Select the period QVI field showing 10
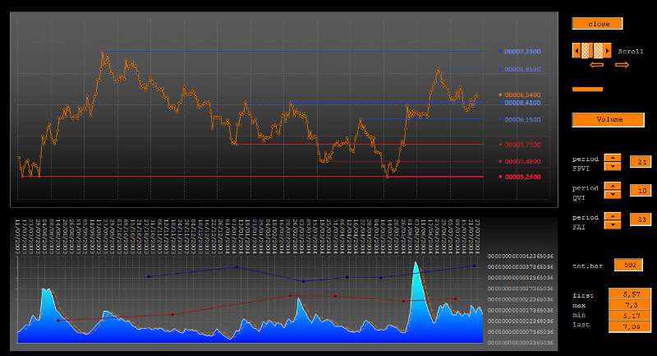Image resolution: width=657 pixels, height=356 pixels. pyautogui.click(x=640, y=191)
